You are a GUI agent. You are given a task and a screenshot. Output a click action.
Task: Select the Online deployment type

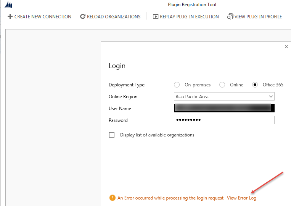(x=222, y=85)
